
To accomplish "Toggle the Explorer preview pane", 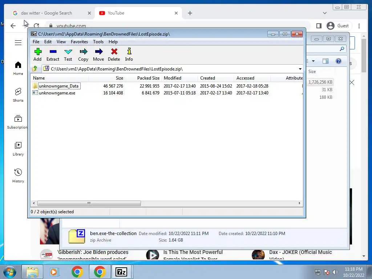I will 325,61.
